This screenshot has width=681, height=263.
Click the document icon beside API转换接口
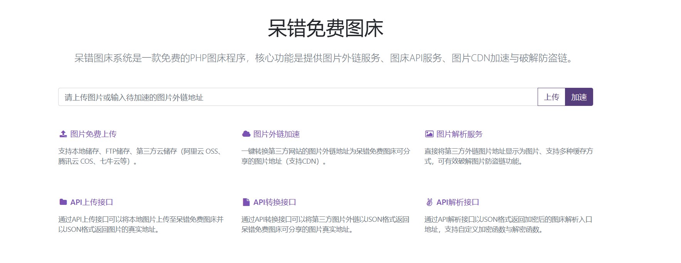click(x=246, y=202)
